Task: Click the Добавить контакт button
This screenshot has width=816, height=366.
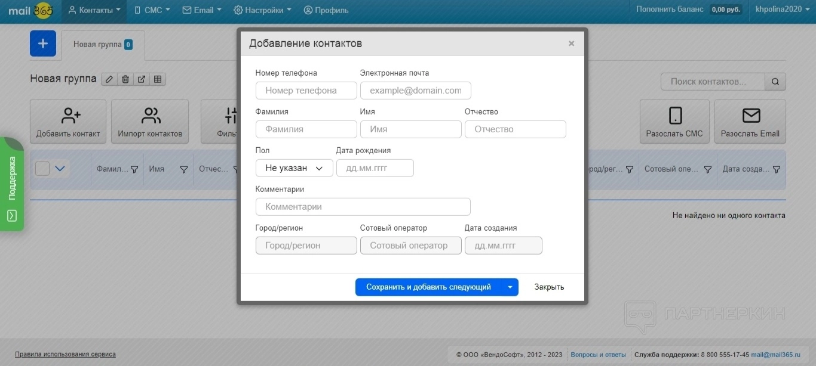Action: [x=68, y=122]
